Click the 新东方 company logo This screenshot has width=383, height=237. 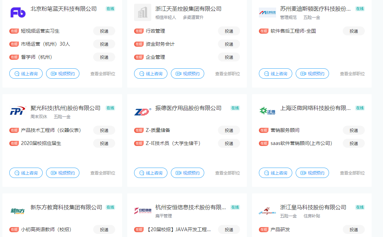(x=18, y=211)
